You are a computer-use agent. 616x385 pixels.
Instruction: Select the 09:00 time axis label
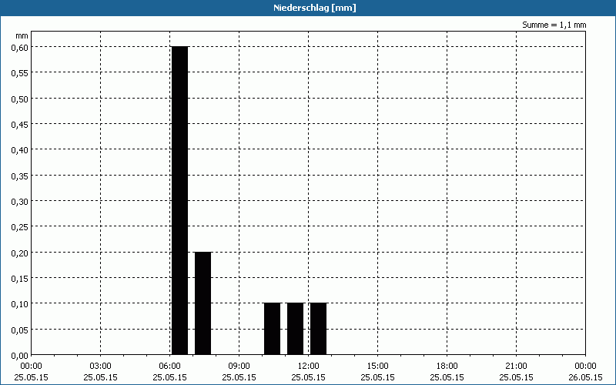point(239,367)
